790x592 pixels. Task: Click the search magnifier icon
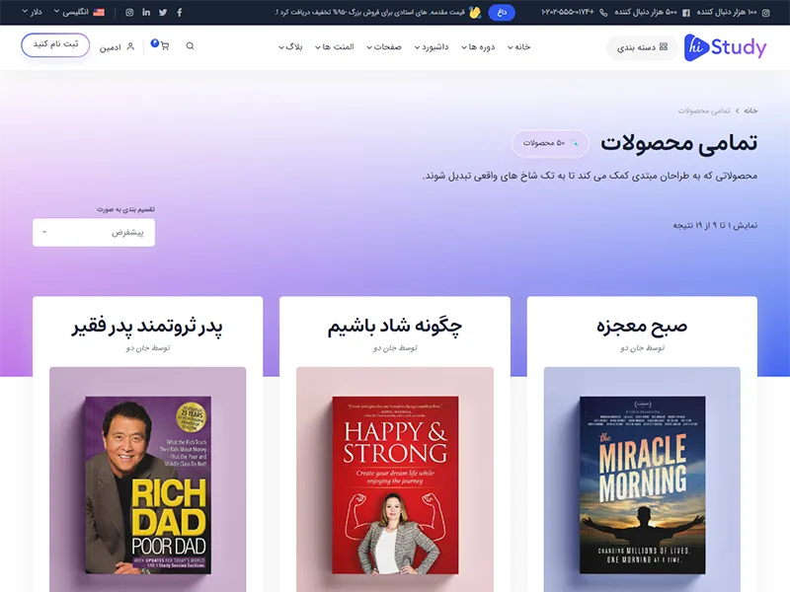[190, 45]
